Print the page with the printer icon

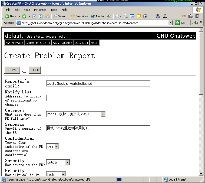coord(126,16)
